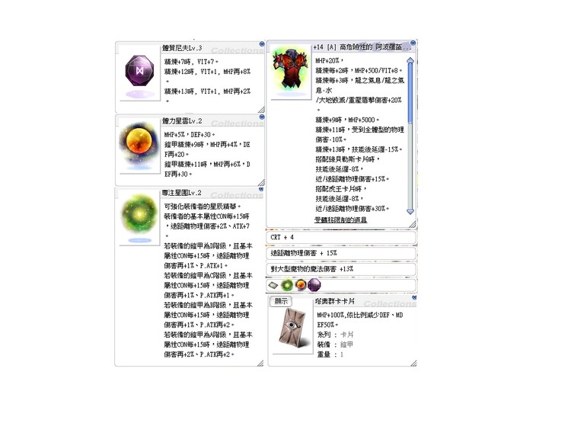Viewport: 571px width, 439px height.
Task: Click the line '精煉+9時, MHP+5000'
Action: pos(347,120)
